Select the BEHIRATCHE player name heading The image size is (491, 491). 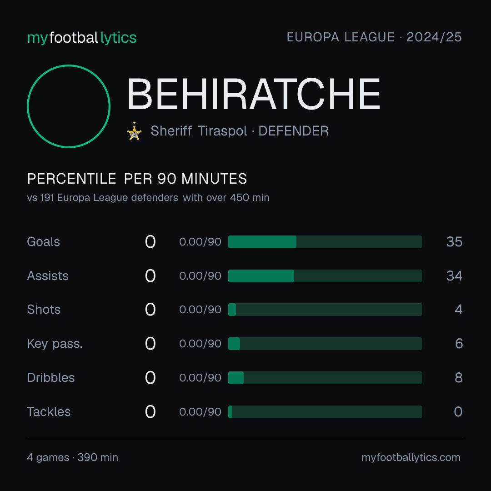tap(253, 94)
